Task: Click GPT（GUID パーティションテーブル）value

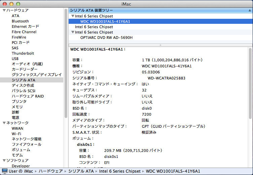Action: pyautogui.click(x=174, y=126)
